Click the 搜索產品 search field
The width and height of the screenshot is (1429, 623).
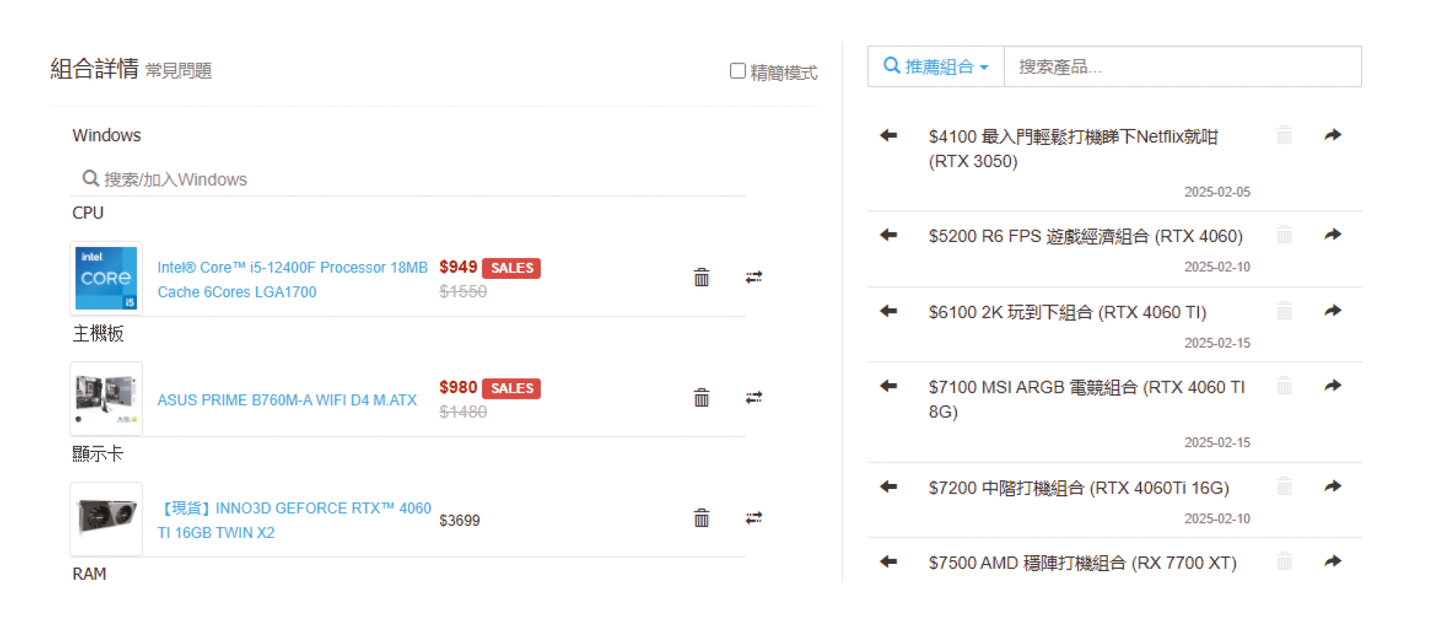coord(1183,67)
